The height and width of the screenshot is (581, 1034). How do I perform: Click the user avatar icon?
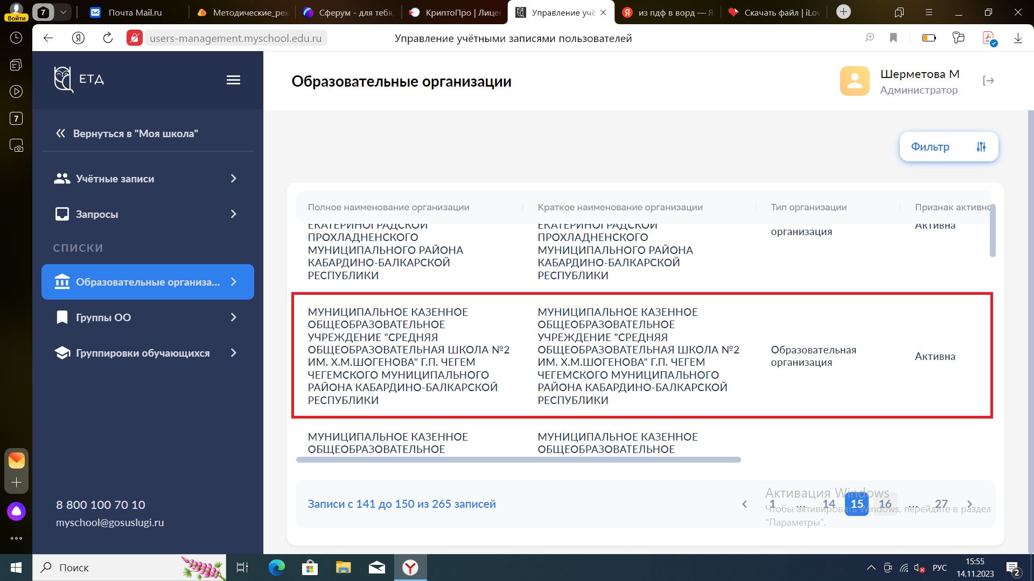point(855,81)
